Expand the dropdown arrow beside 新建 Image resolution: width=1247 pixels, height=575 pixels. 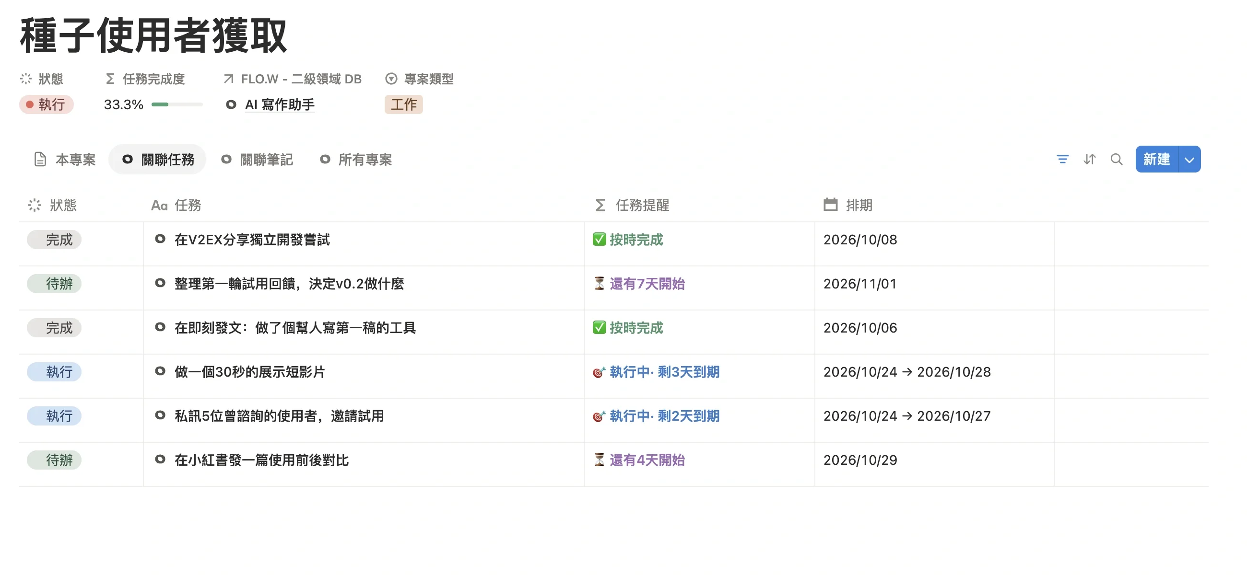(x=1189, y=159)
